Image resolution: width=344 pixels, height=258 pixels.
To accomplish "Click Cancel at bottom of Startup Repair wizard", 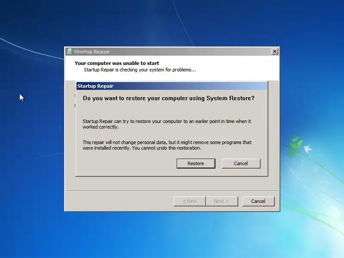I will coord(258,201).
